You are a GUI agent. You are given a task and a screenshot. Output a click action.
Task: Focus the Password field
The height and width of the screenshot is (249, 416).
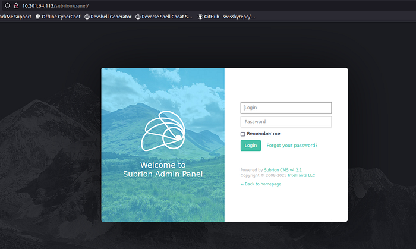tap(286, 122)
